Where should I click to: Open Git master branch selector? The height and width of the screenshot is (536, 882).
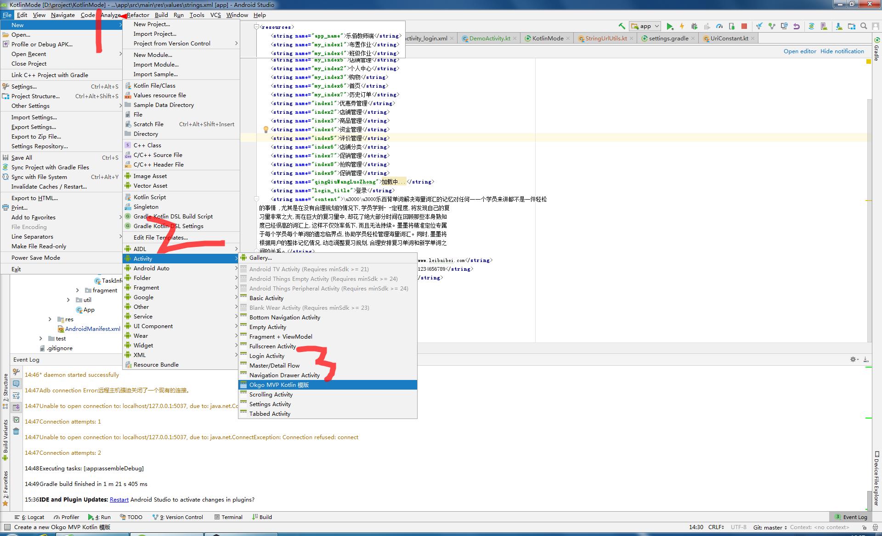(770, 527)
